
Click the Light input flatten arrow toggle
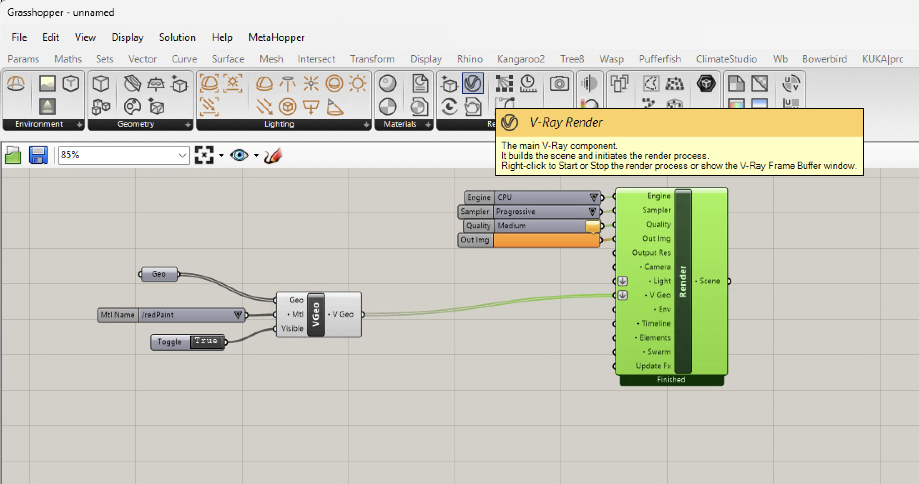tap(623, 281)
